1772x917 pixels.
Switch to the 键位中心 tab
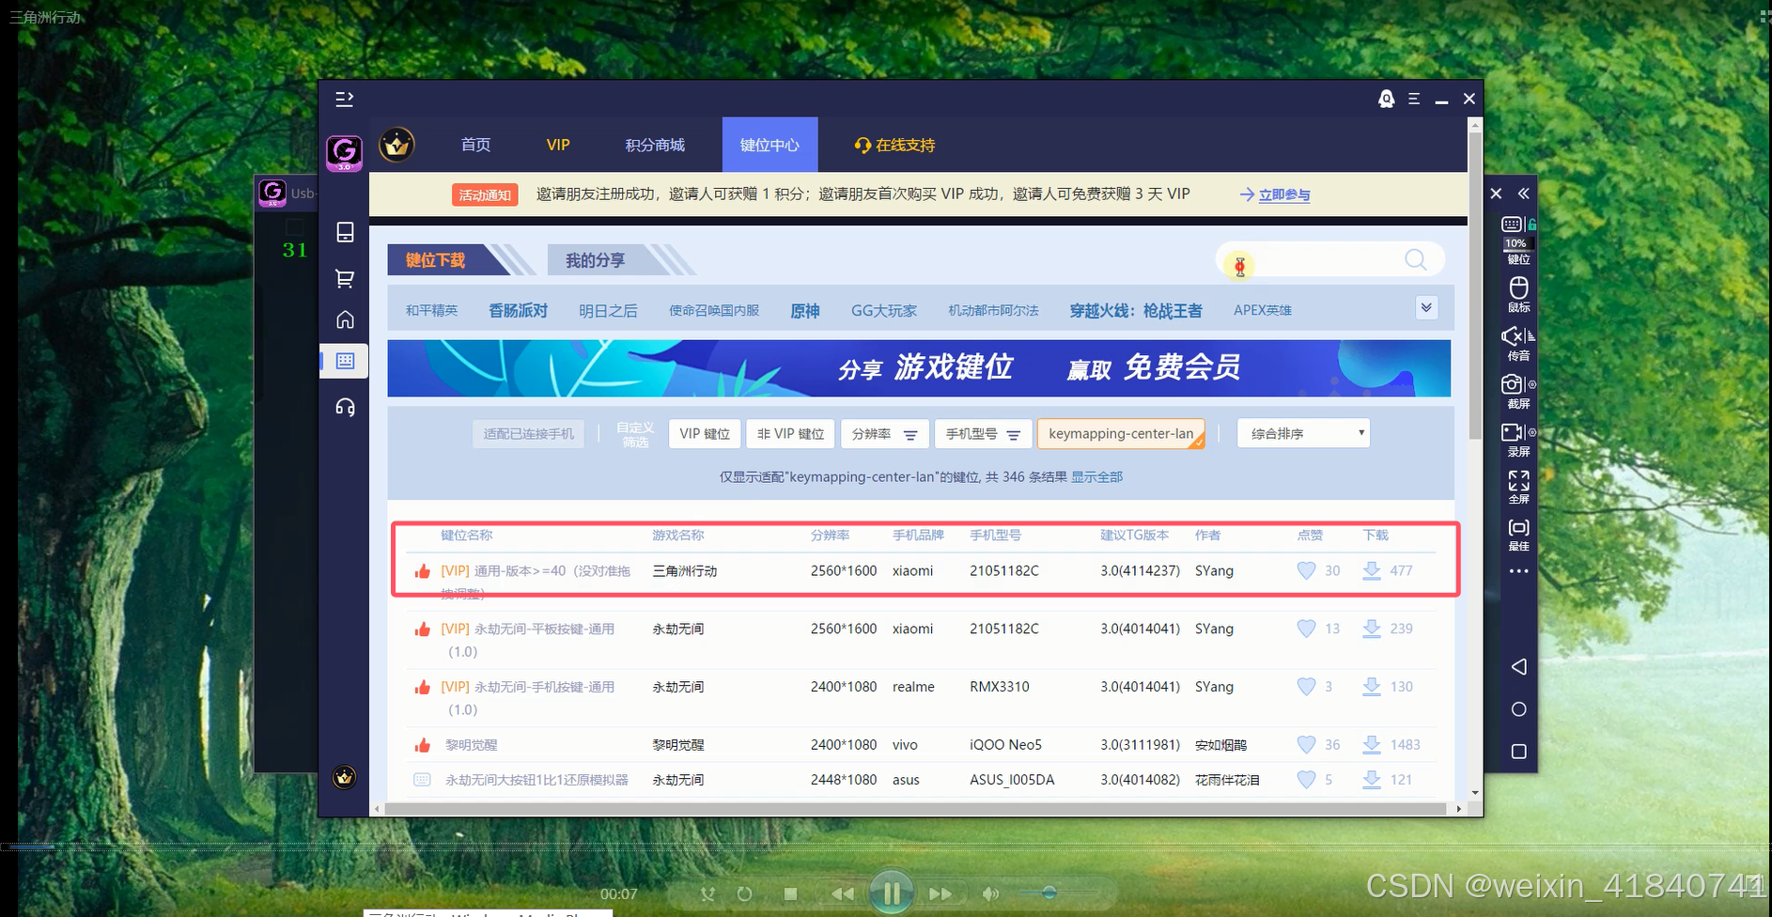(769, 145)
